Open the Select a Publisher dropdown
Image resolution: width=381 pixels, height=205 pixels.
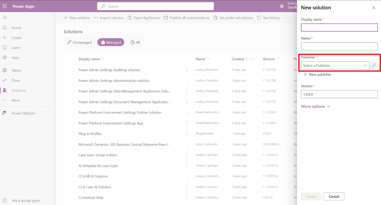335,65
